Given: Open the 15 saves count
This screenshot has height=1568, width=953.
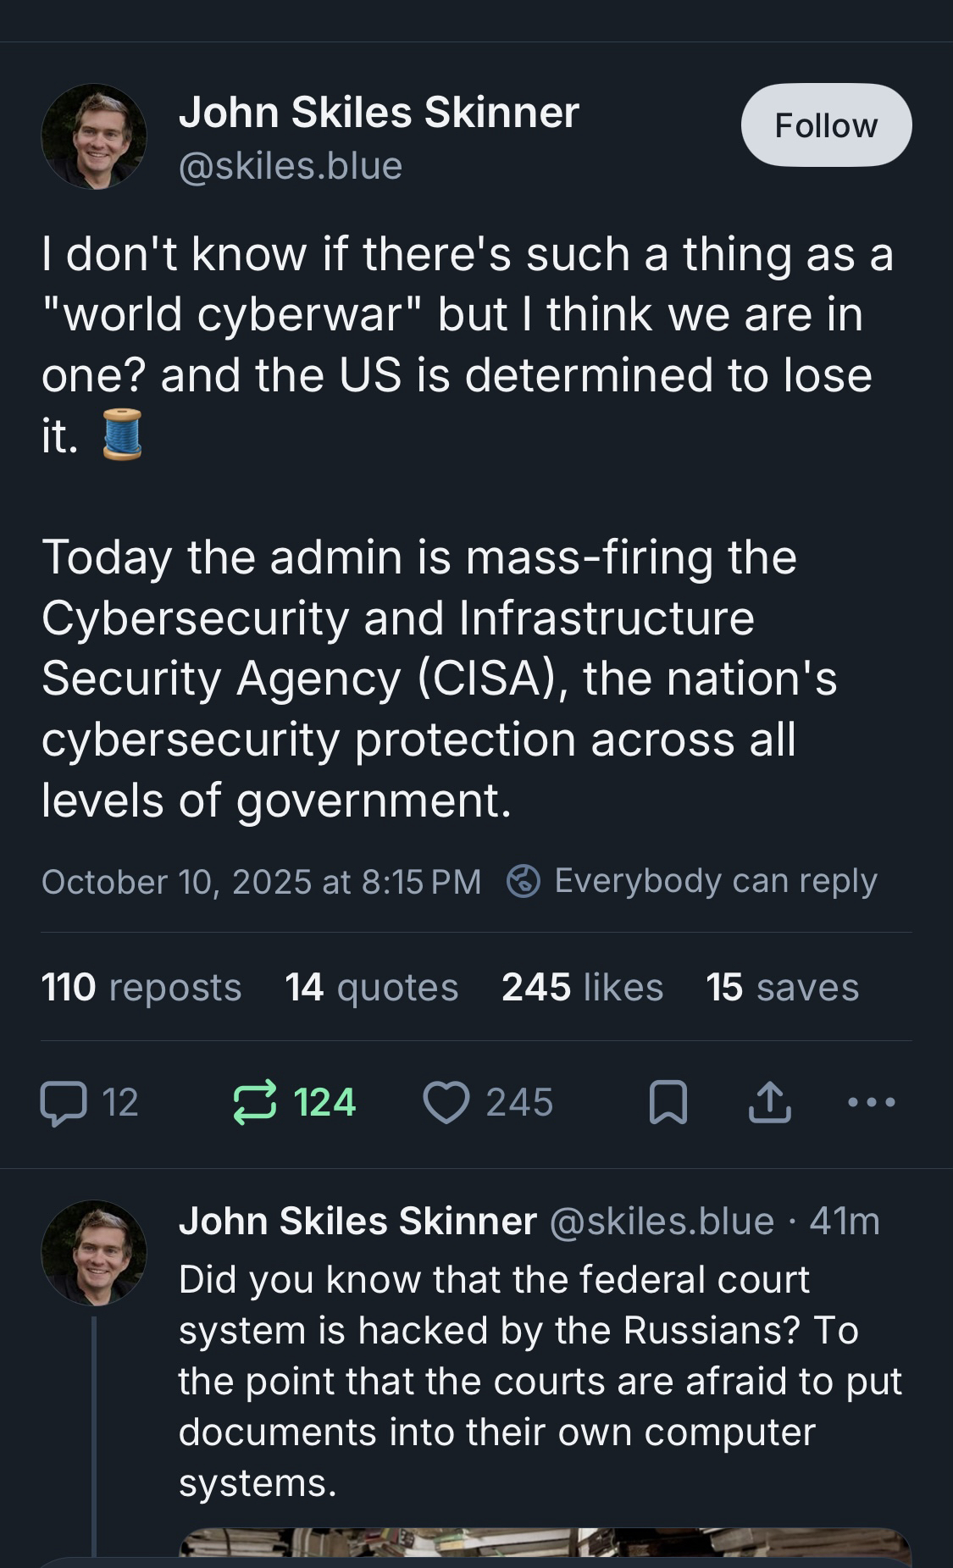Looking at the screenshot, I should [782, 988].
